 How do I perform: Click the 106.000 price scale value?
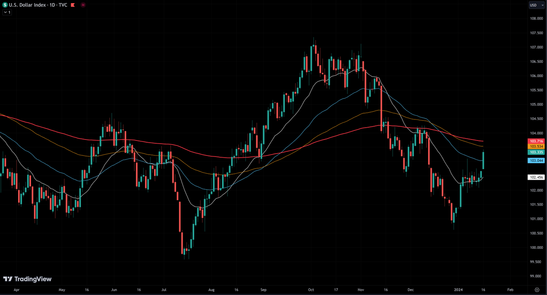click(536, 76)
